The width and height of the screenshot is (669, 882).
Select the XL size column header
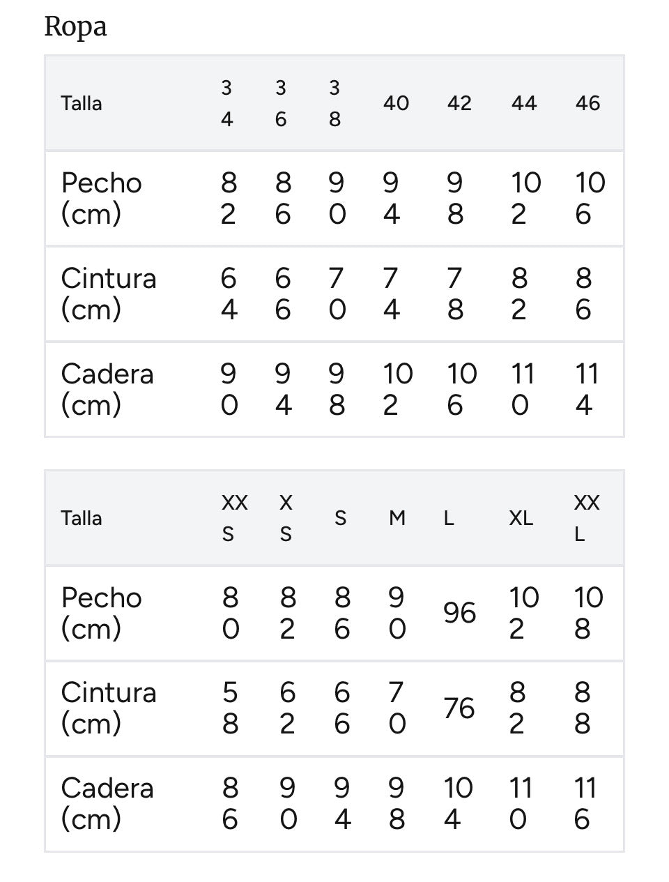(521, 518)
